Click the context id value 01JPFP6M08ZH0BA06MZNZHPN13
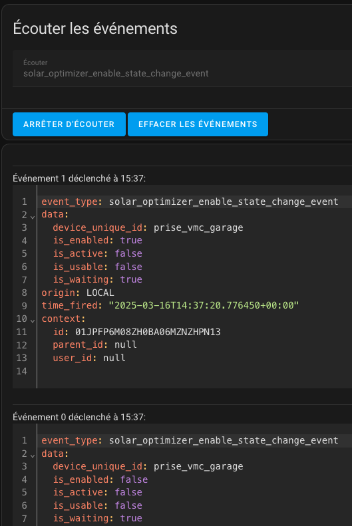 [x=148, y=332]
